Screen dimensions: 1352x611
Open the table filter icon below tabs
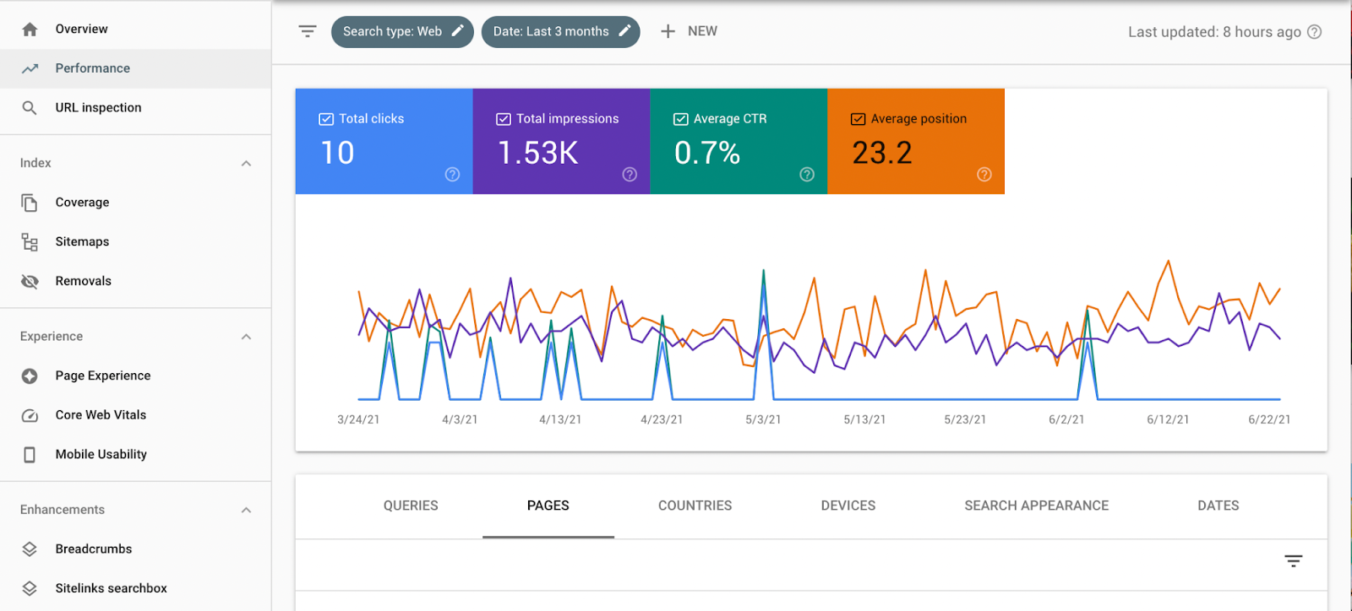[1294, 561]
